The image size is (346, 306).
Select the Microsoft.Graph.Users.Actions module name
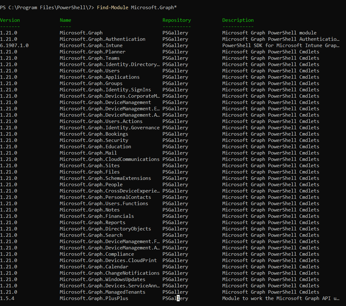(x=101, y=122)
